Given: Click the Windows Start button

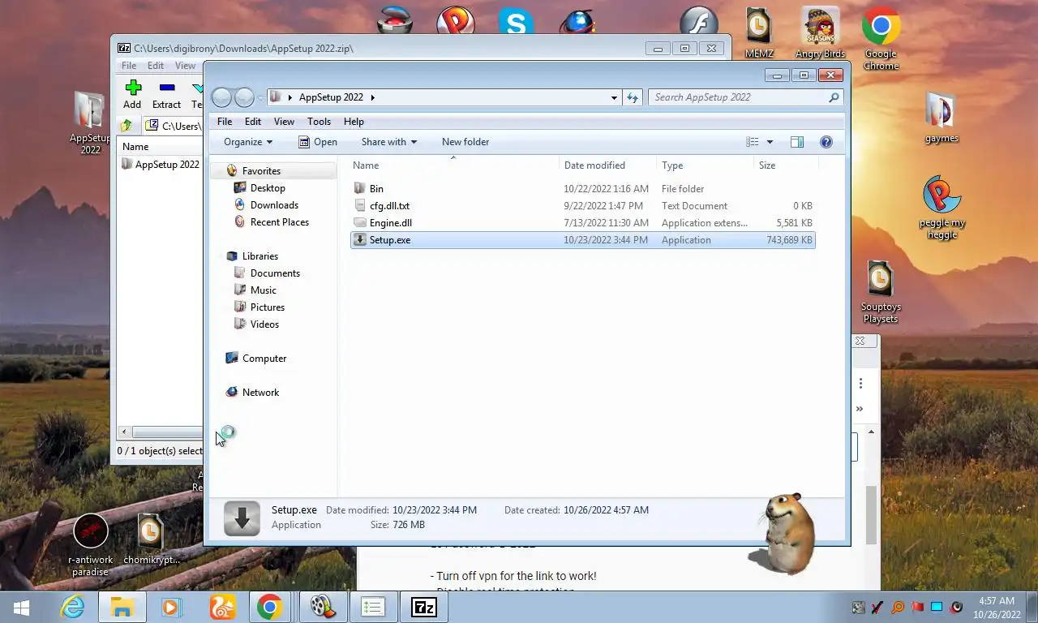Looking at the screenshot, I should coord(21,608).
